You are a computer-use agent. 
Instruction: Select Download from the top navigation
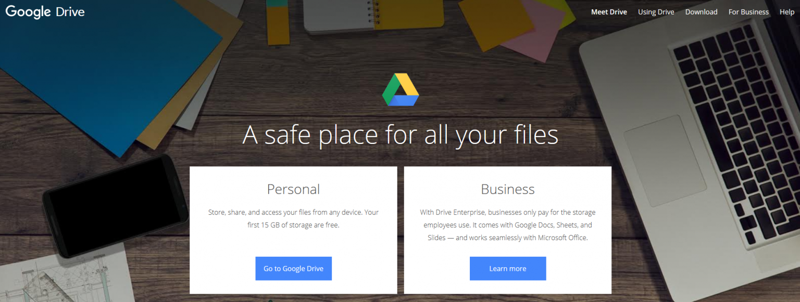click(x=701, y=11)
